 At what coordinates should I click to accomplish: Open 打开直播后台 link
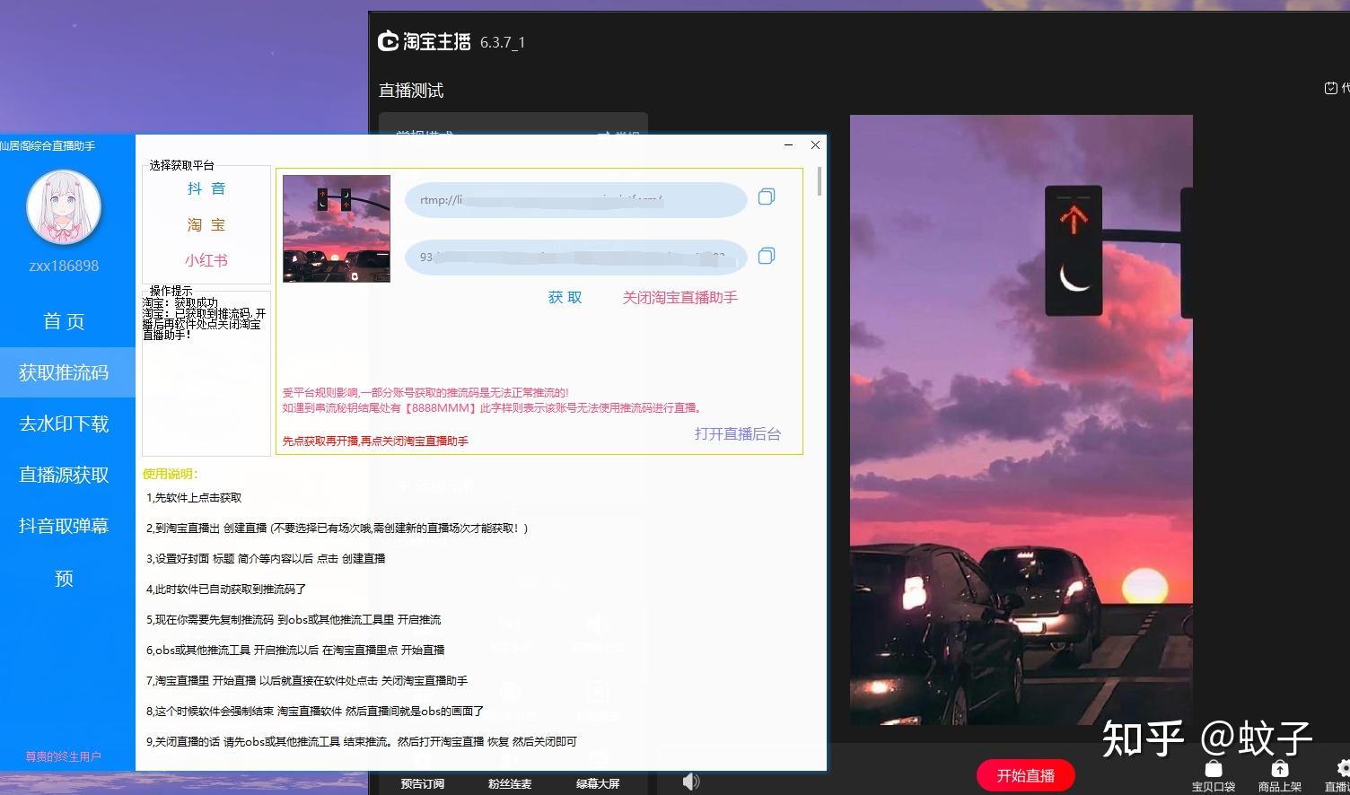738,433
